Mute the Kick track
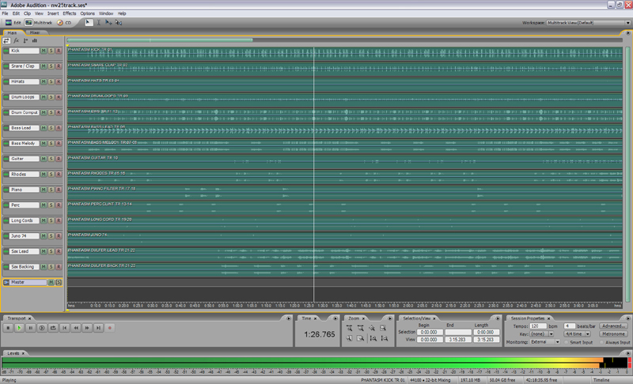Viewport: 633px width, 384px height. 44,51
